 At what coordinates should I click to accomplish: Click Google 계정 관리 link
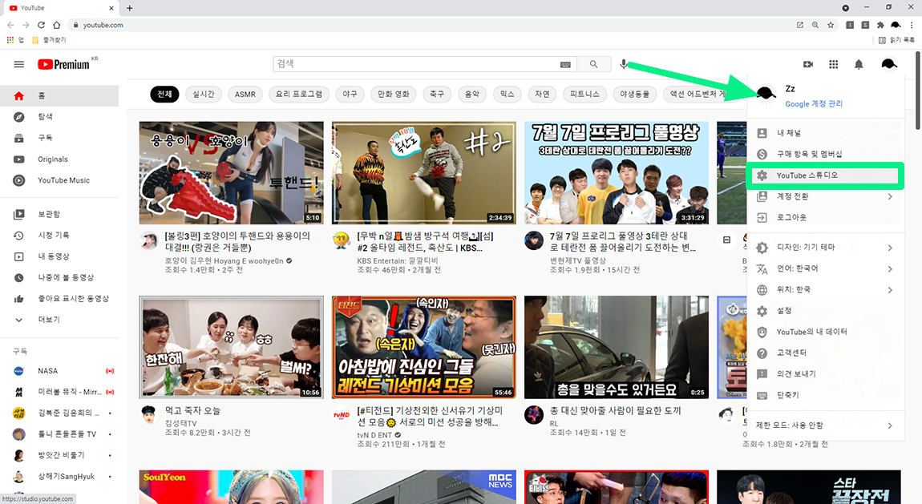814,103
